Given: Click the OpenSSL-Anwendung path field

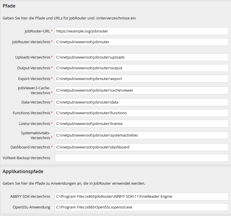Looking at the screenshot, I should 141,207.
